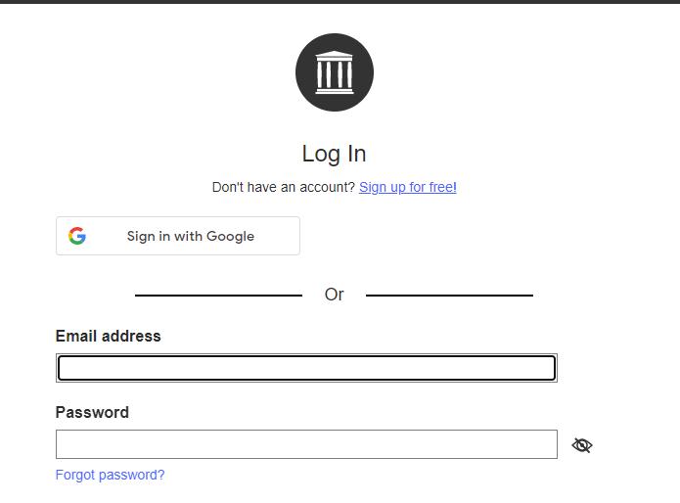Click the "Or" separator text
680x503 pixels.
click(334, 295)
